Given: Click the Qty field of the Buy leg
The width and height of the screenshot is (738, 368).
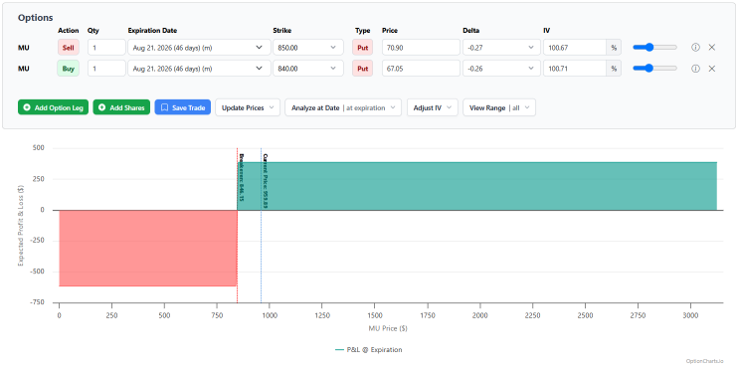Looking at the screenshot, I should (x=106, y=69).
